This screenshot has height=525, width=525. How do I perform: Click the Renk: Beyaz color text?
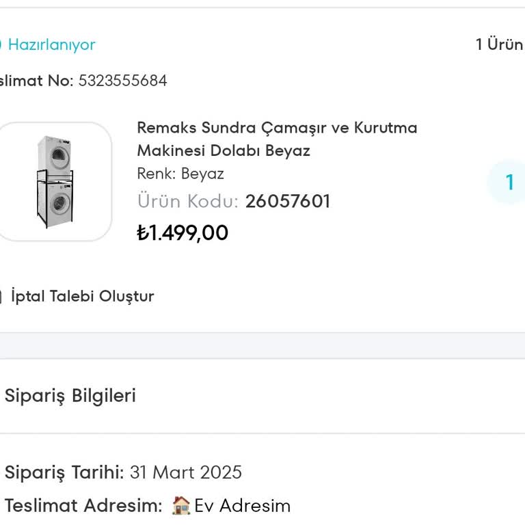click(x=180, y=174)
